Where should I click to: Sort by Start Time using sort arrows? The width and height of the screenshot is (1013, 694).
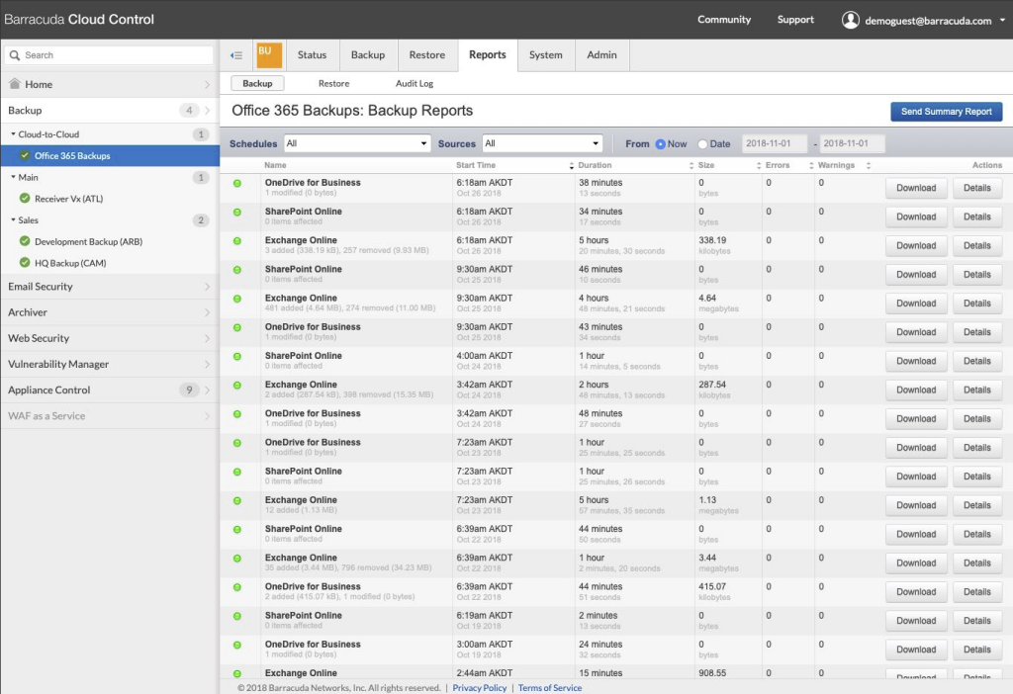pyautogui.click(x=571, y=166)
